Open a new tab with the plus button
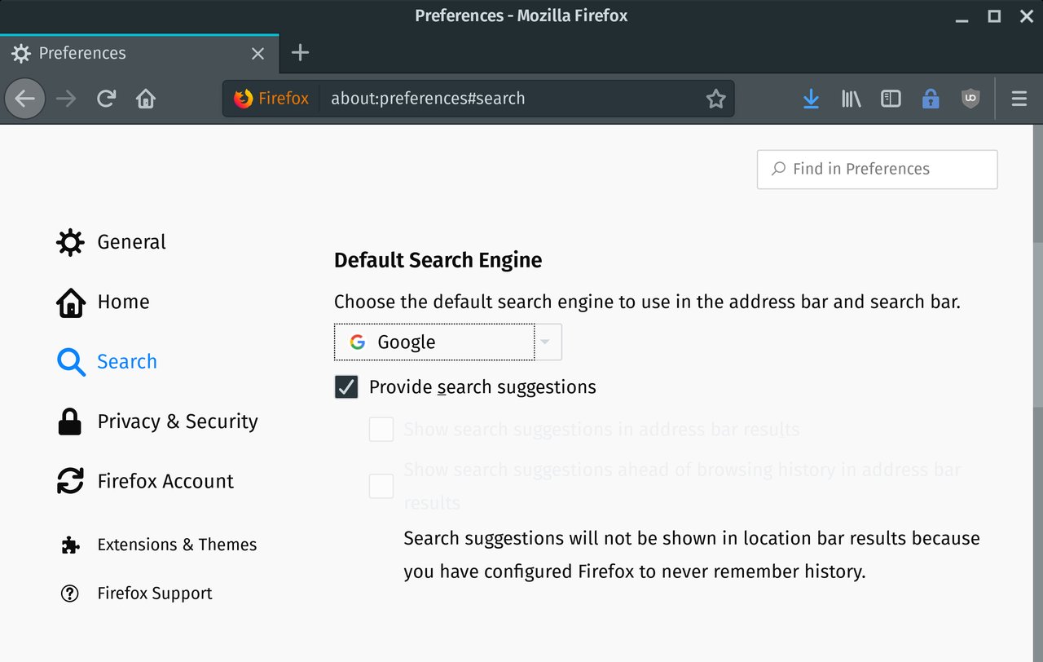 pyautogui.click(x=300, y=53)
